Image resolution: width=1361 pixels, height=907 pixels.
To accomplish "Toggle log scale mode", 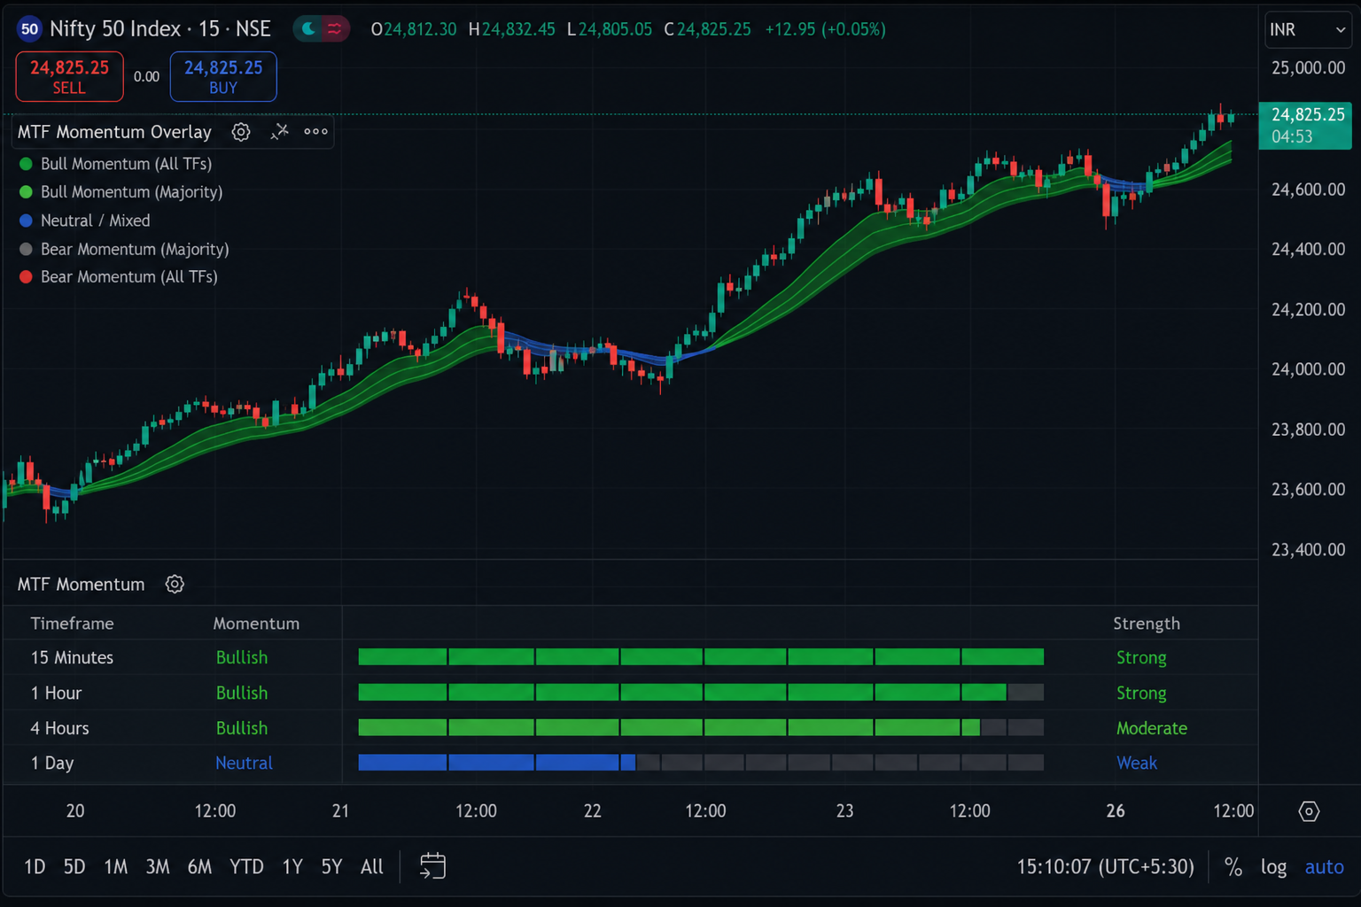I will point(1273,867).
